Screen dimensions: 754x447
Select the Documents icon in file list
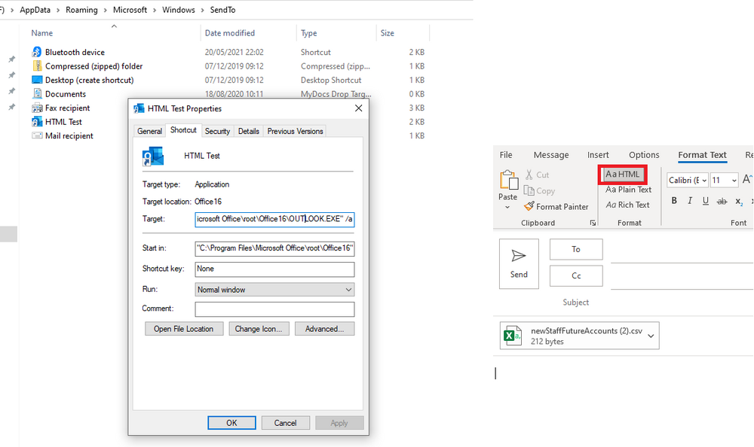click(37, 93)
